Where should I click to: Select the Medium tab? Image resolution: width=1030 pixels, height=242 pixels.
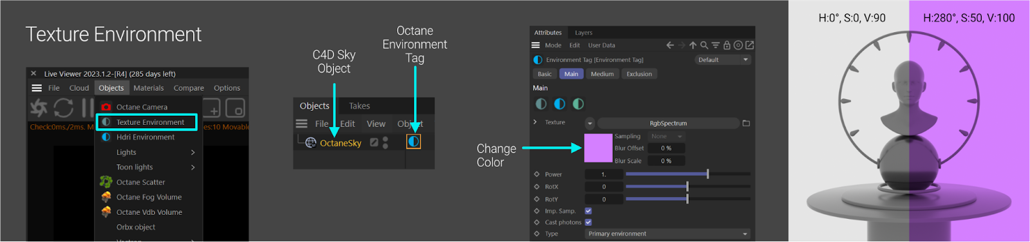point(603,74)
